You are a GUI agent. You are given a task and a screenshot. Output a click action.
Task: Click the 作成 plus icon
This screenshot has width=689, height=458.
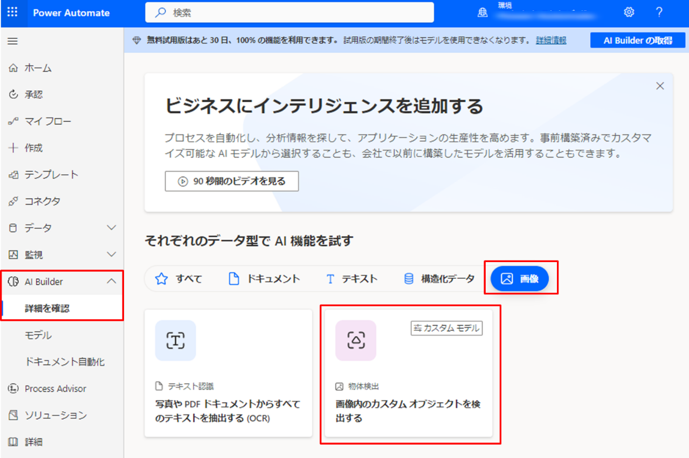point(13,148)
